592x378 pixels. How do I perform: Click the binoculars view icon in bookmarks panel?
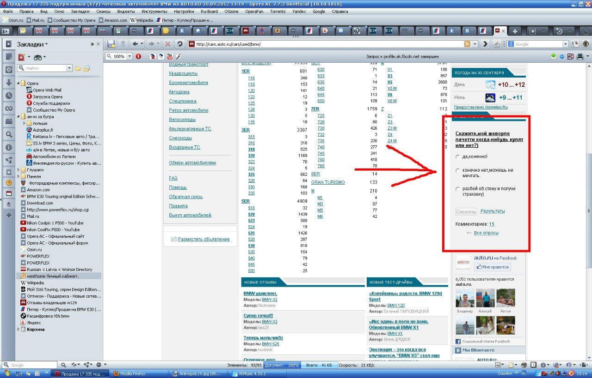tap(38, 57)
